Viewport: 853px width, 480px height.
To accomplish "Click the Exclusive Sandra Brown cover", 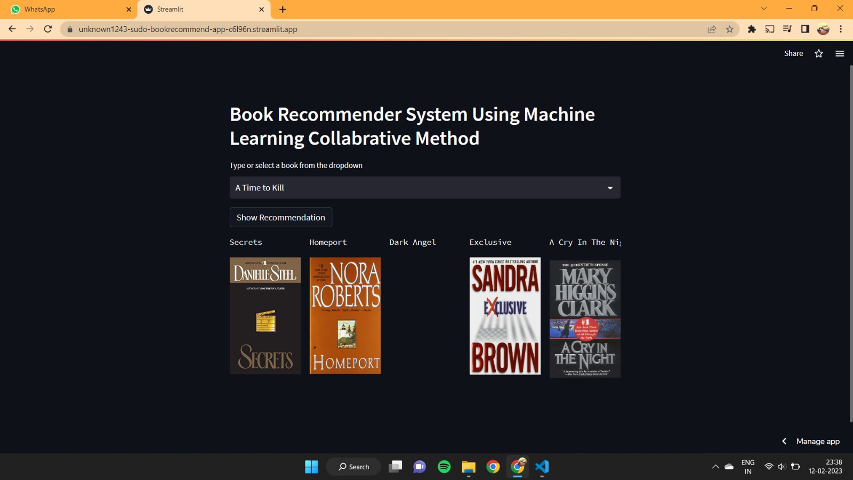I will (x=505, y=316).
